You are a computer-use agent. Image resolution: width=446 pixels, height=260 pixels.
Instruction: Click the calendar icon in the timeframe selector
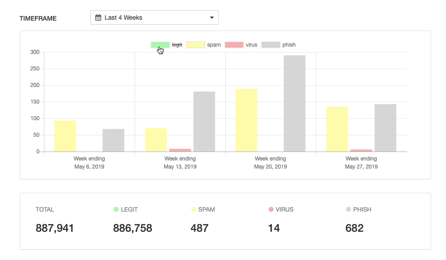[98, 18]
